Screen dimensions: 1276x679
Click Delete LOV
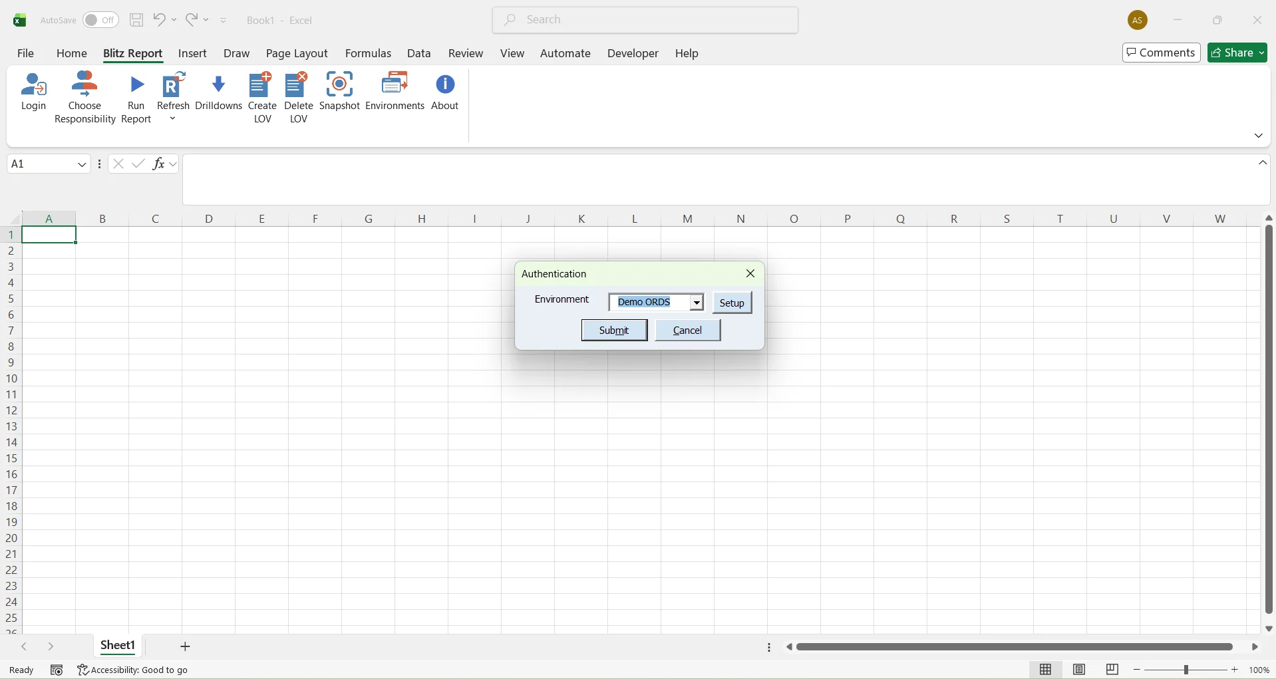point(299,98)
